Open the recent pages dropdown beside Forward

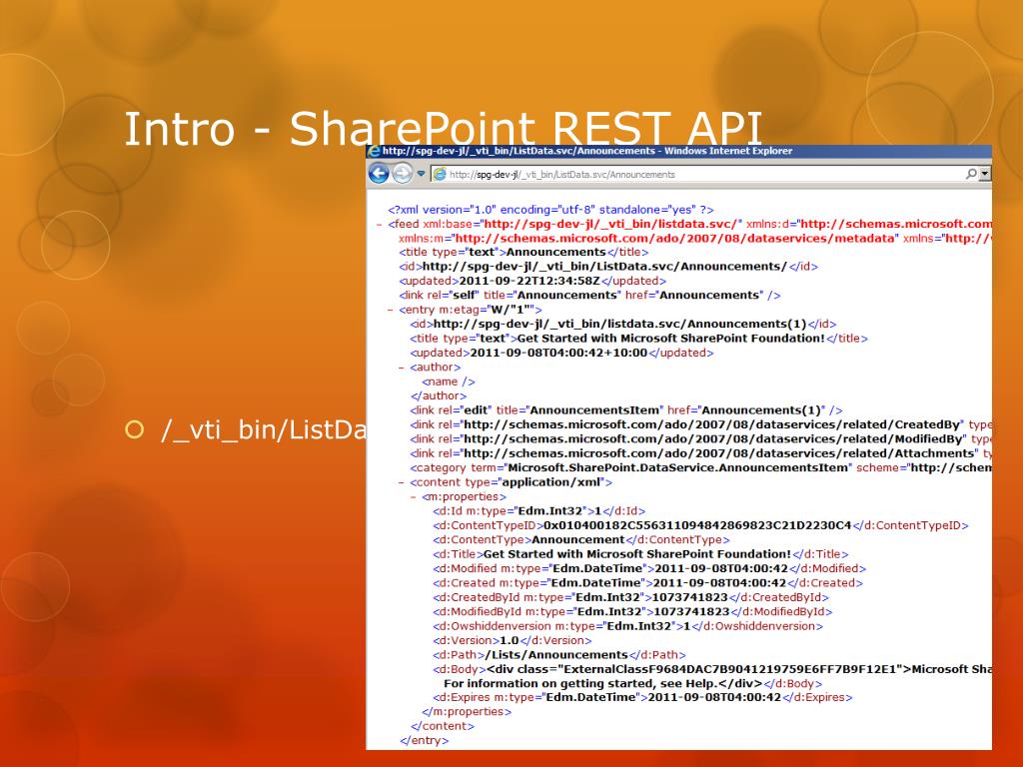[x=421, y=174]
